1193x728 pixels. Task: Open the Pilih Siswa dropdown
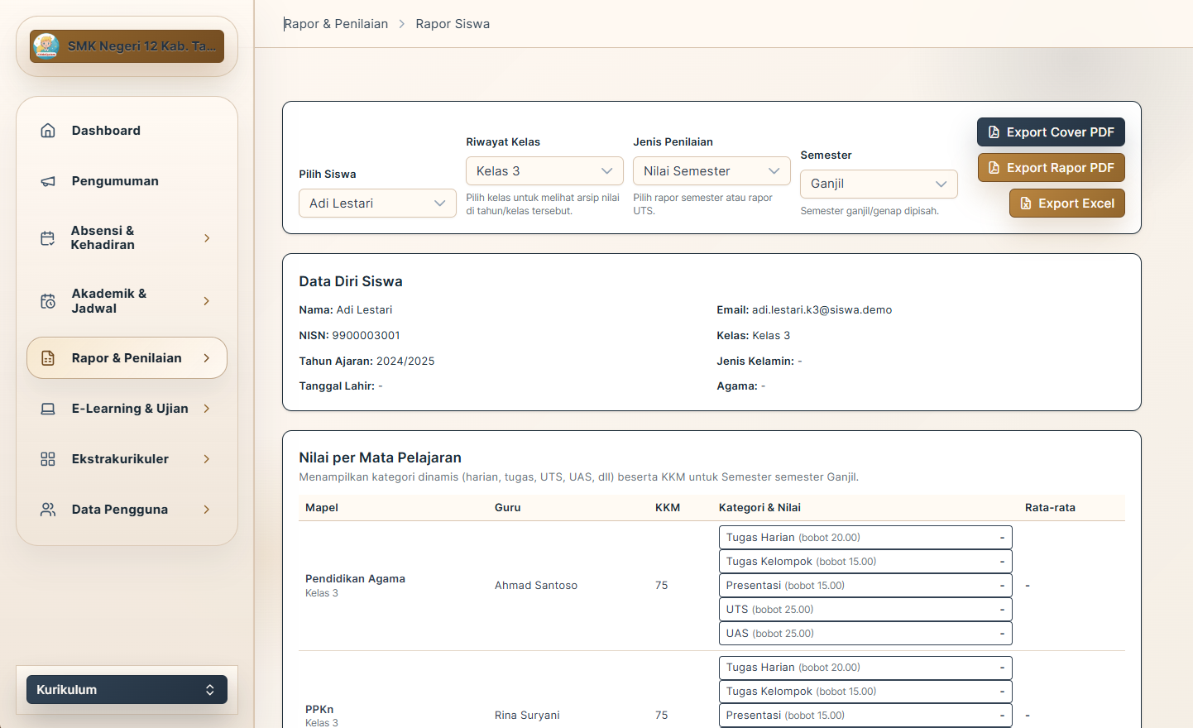pyautogui.click(x=377, y=204)
